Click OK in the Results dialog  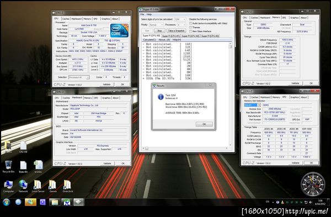coord(204,124)
